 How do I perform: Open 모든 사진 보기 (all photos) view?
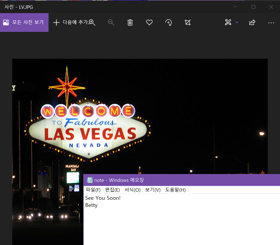[24, 22]
